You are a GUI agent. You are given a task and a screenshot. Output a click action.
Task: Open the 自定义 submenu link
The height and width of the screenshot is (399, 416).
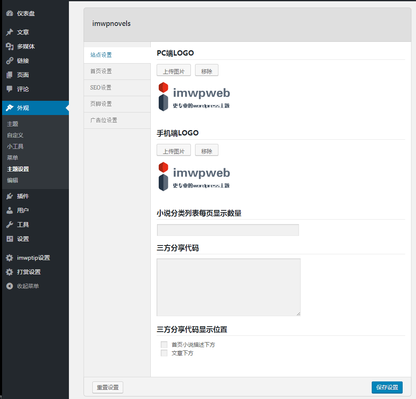[x=15, y=135]
